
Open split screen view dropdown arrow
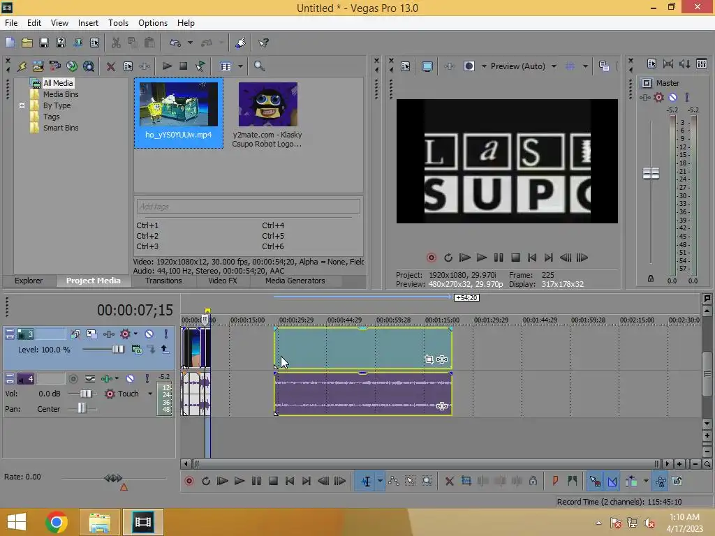[x=485, y=66]
